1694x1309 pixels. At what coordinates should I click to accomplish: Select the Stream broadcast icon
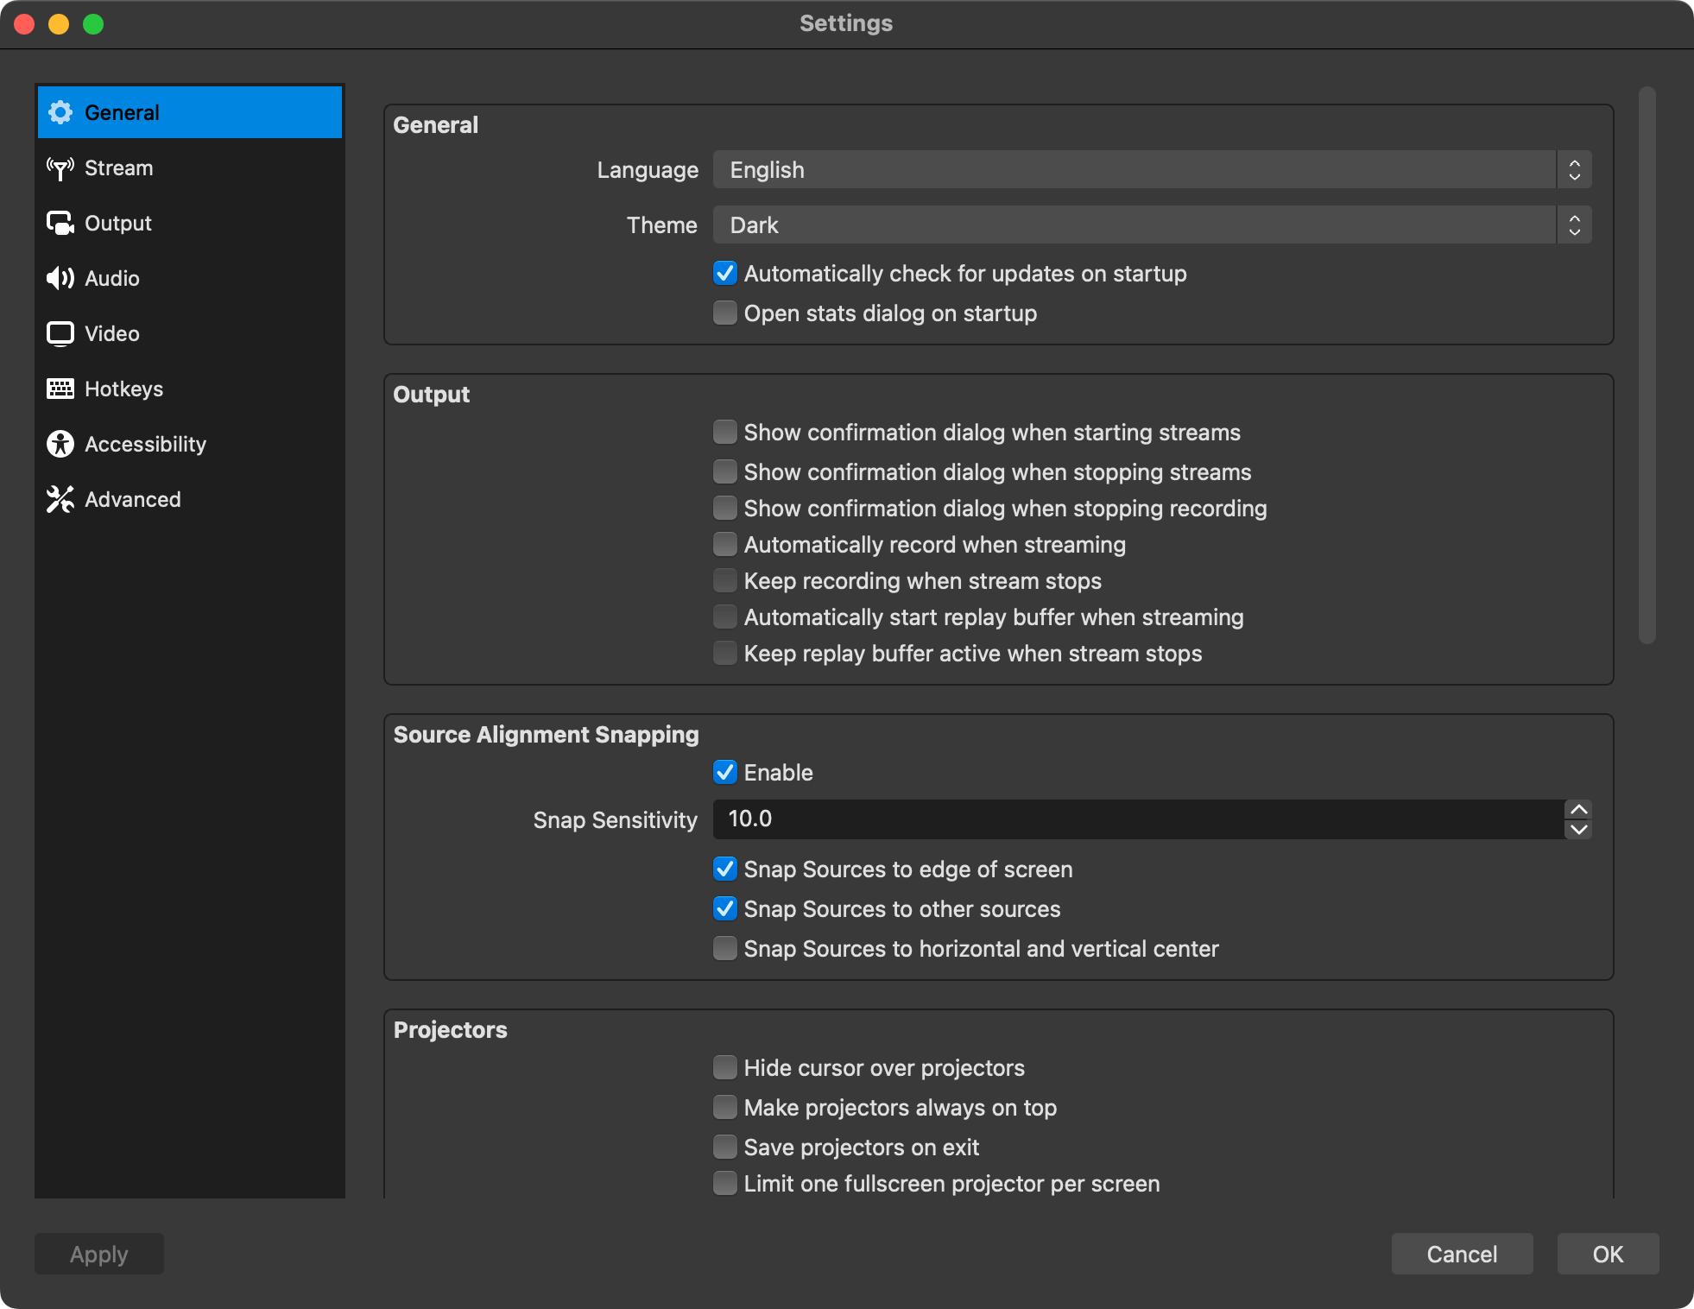click(x=60, y=168)
